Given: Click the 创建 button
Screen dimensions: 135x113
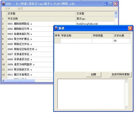Looking at the screenshot, I should 93,75.
